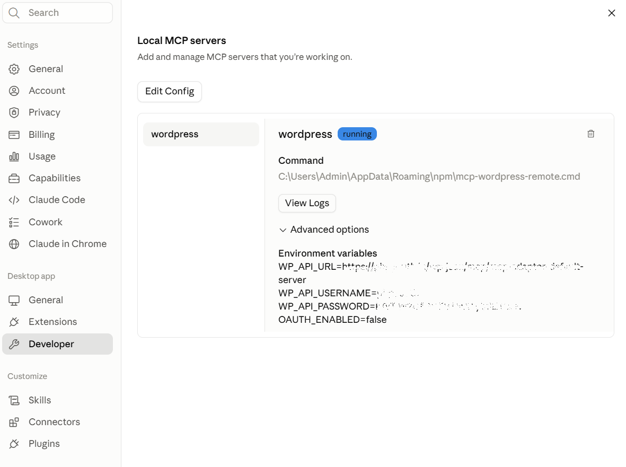
Task: Open the Extensions page
Action: (57, 322)
